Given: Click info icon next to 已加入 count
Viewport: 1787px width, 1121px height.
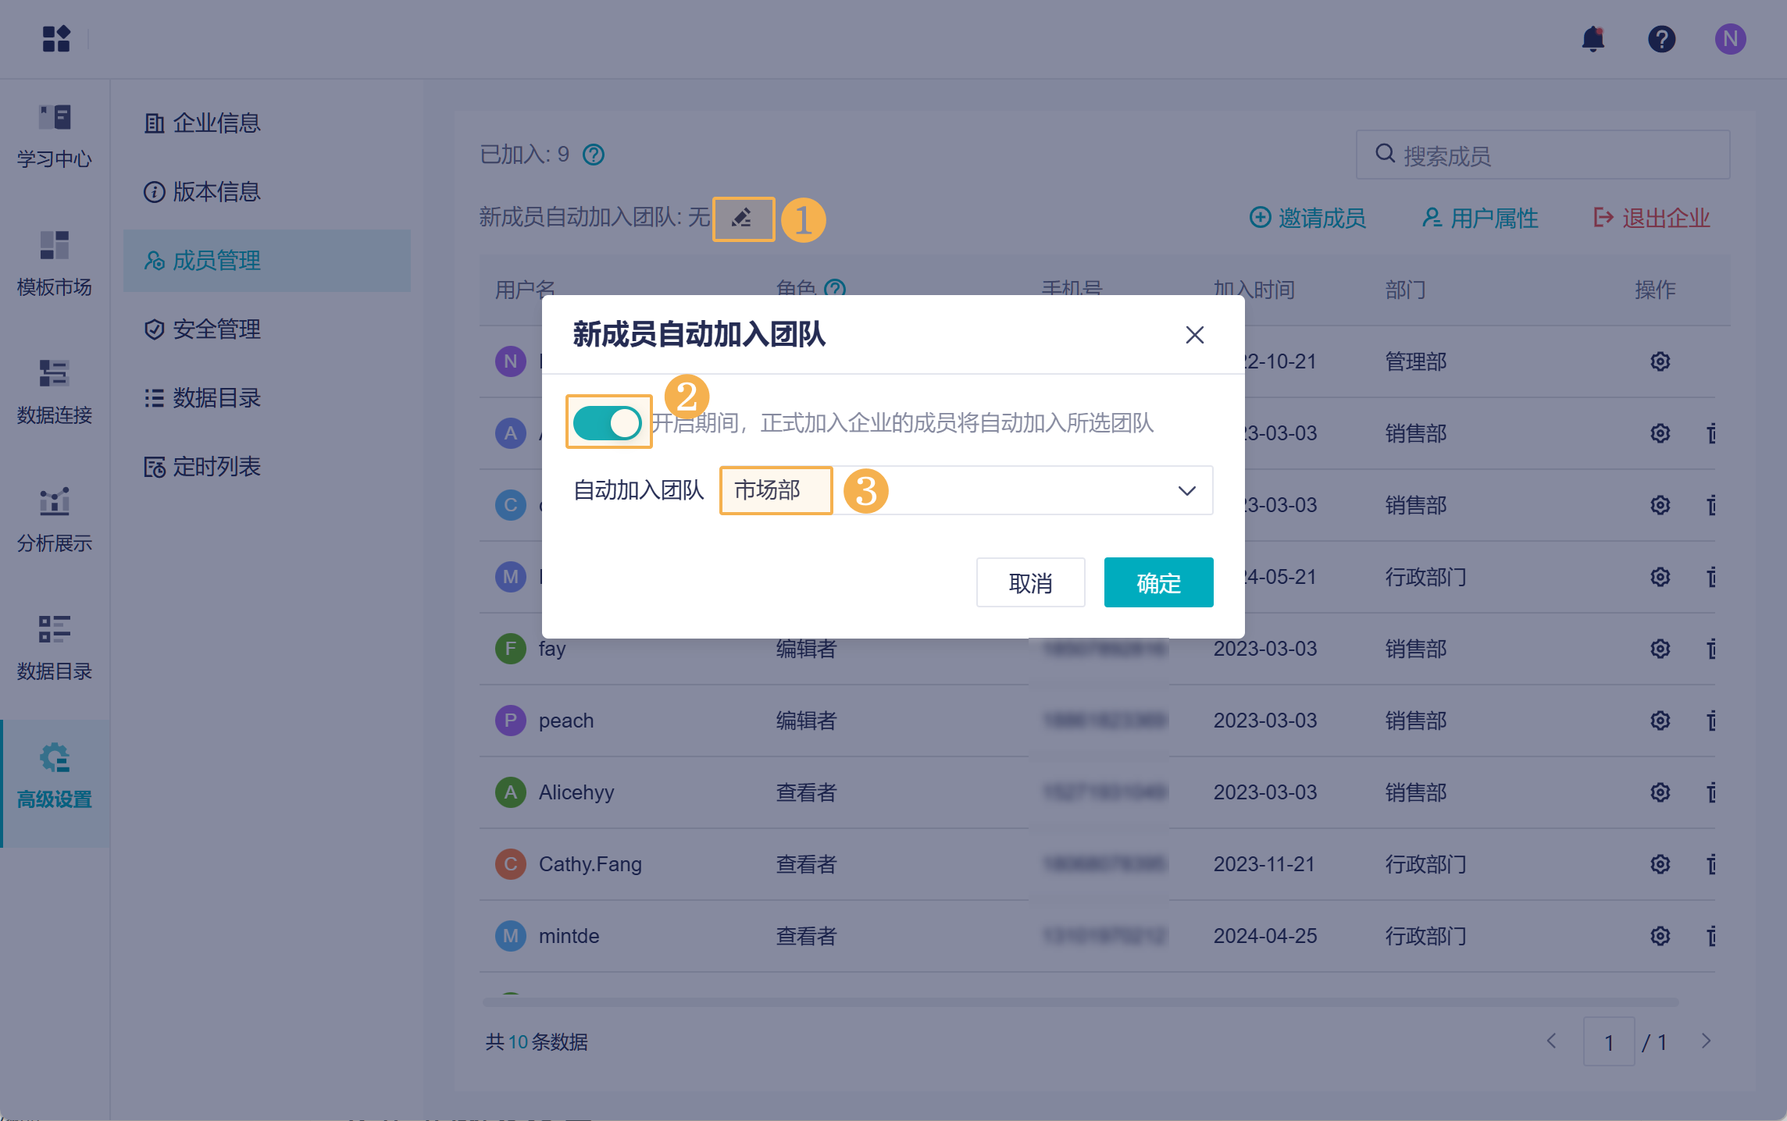Looking at the screenshot, I should [x=594, y=155].
